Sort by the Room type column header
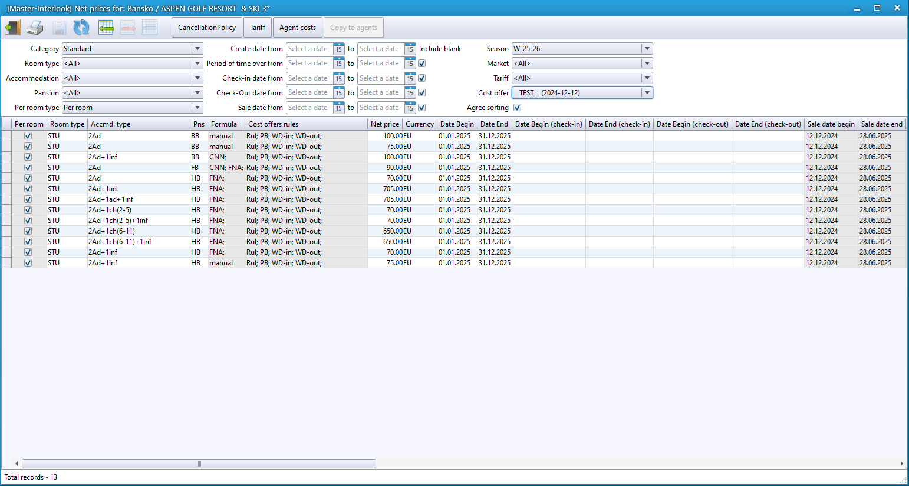The width and height of the screenshot is (909, 486). [x=67, y=124]
